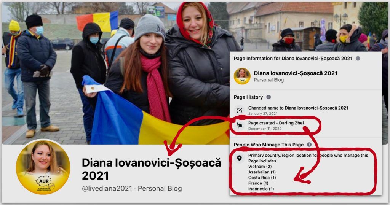The width and height of the screenshot is (390, 205).
Task: Click the bold page name in information panel
Action: coord(296,73)
